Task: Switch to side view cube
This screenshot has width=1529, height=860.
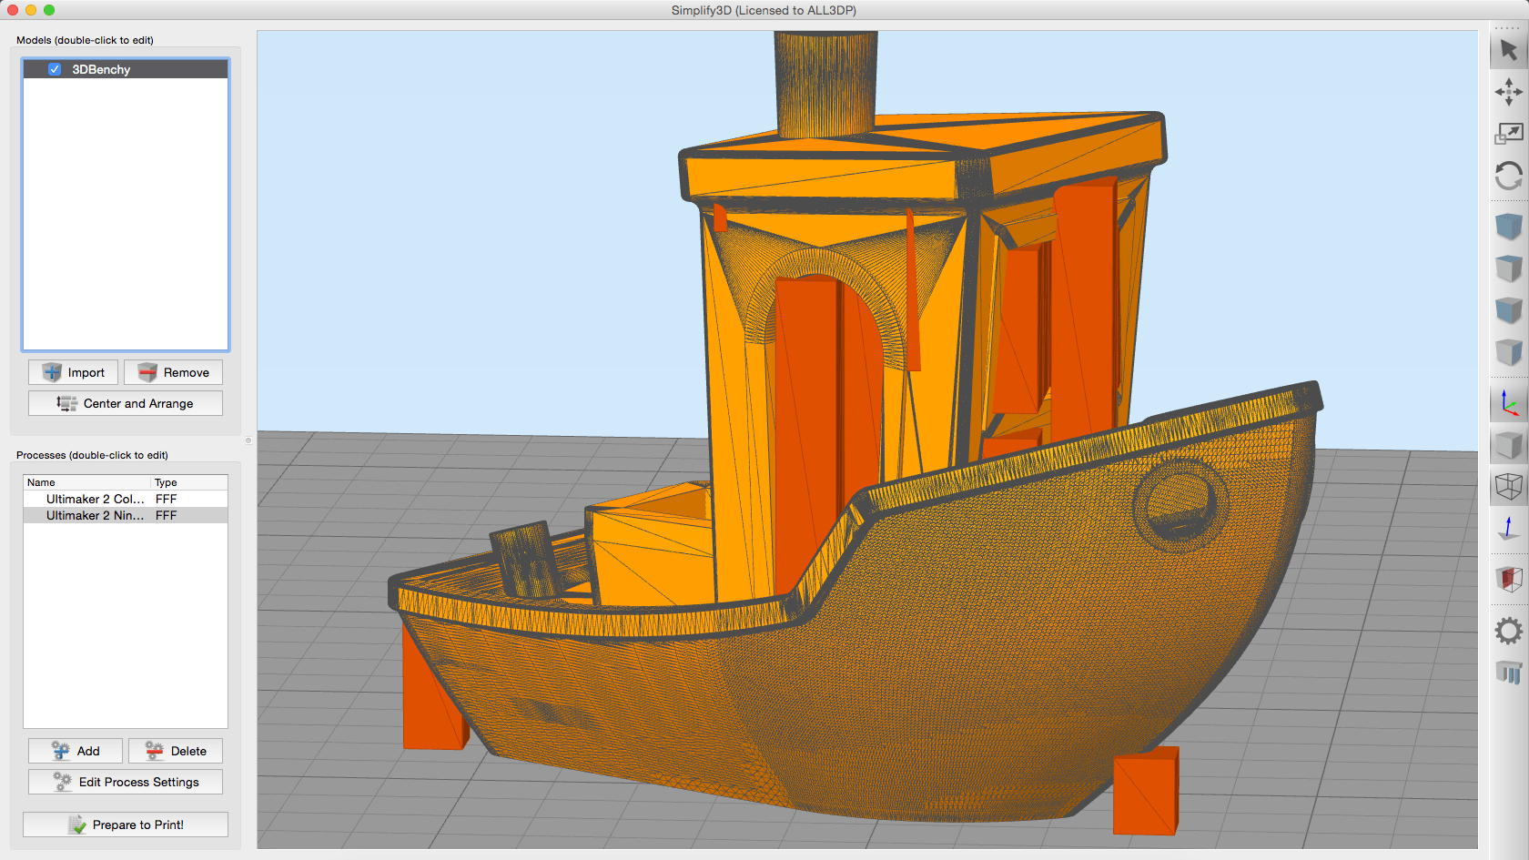Action: pyautogui.click(x=1508, y=351)
